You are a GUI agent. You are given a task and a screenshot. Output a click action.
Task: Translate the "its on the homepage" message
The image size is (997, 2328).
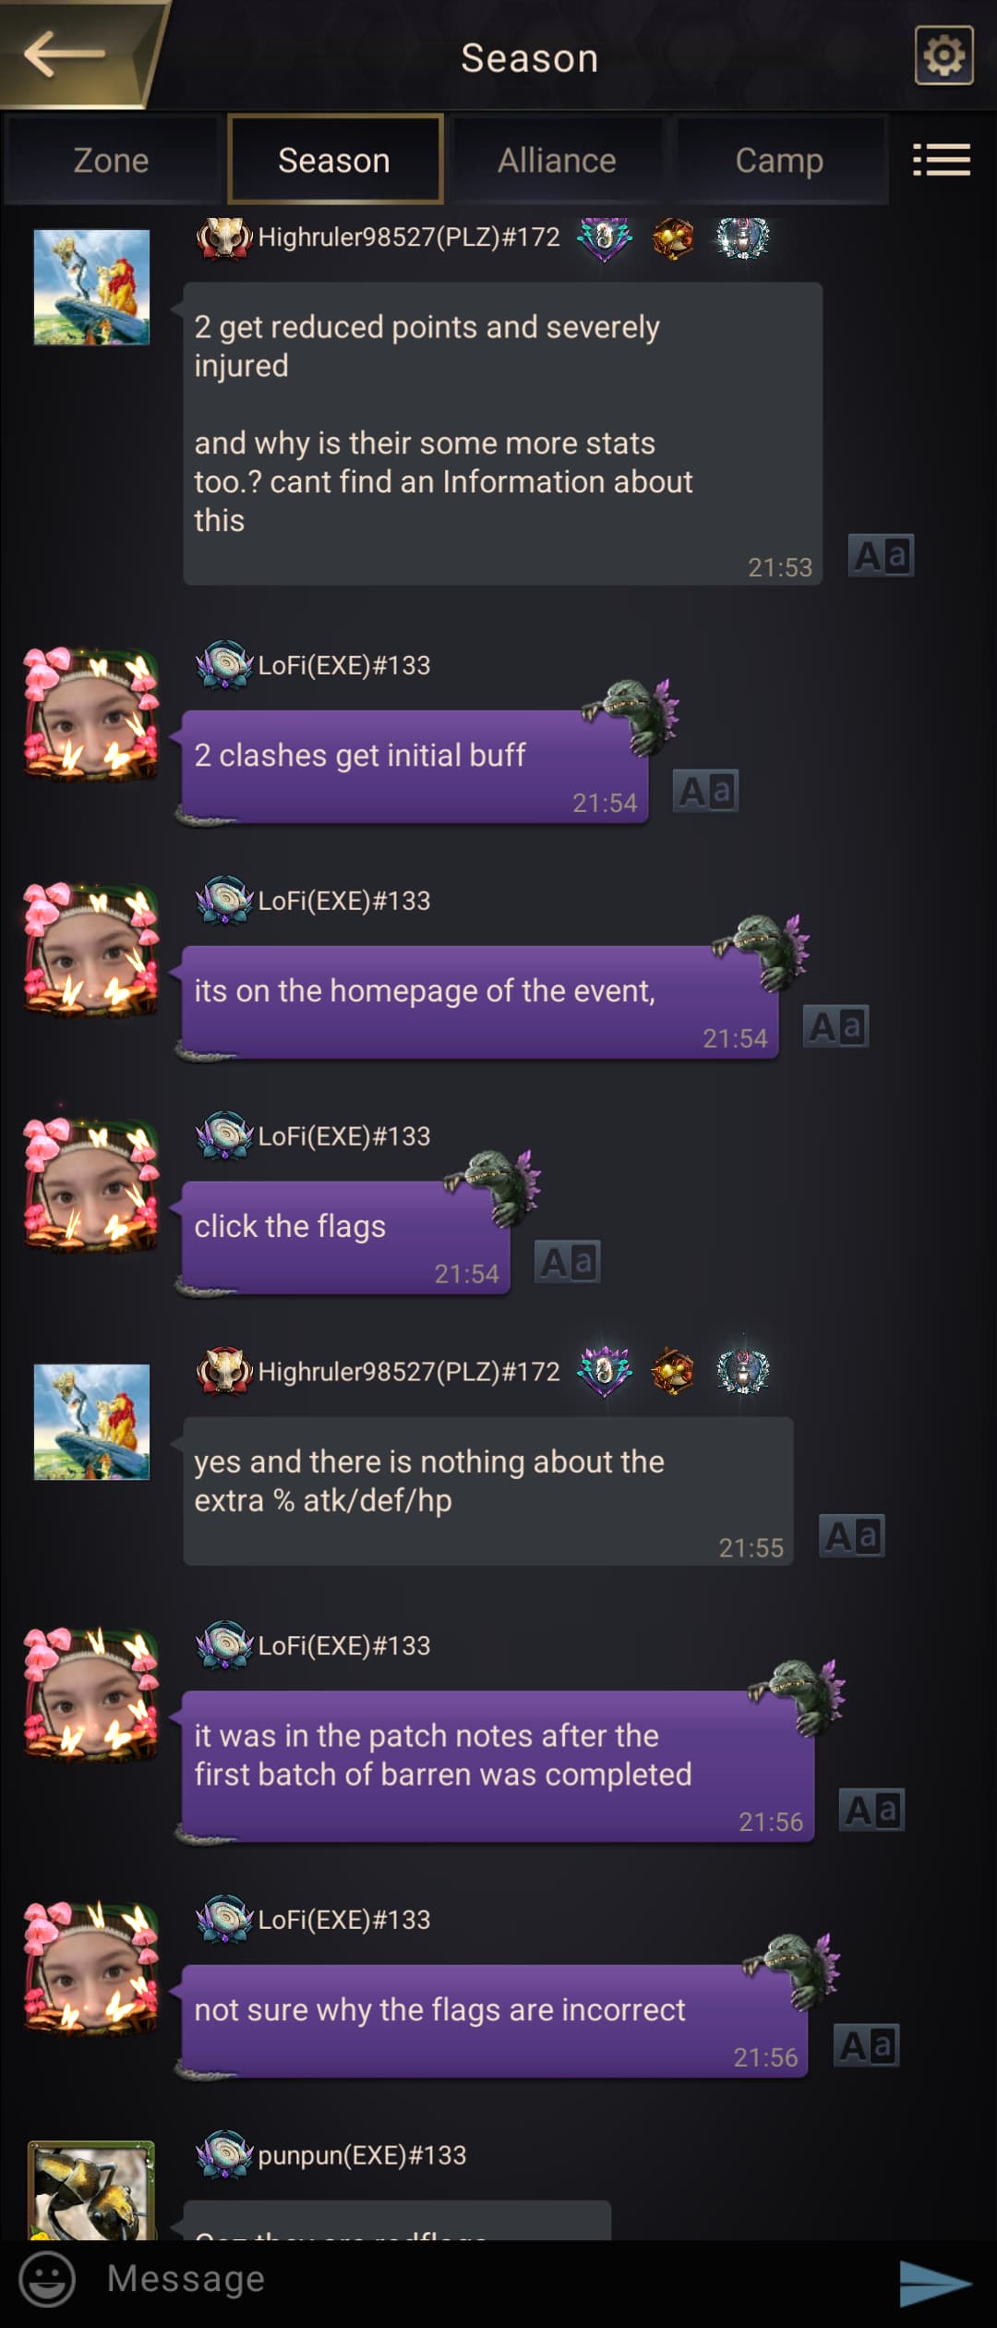tap(835, 1026)
